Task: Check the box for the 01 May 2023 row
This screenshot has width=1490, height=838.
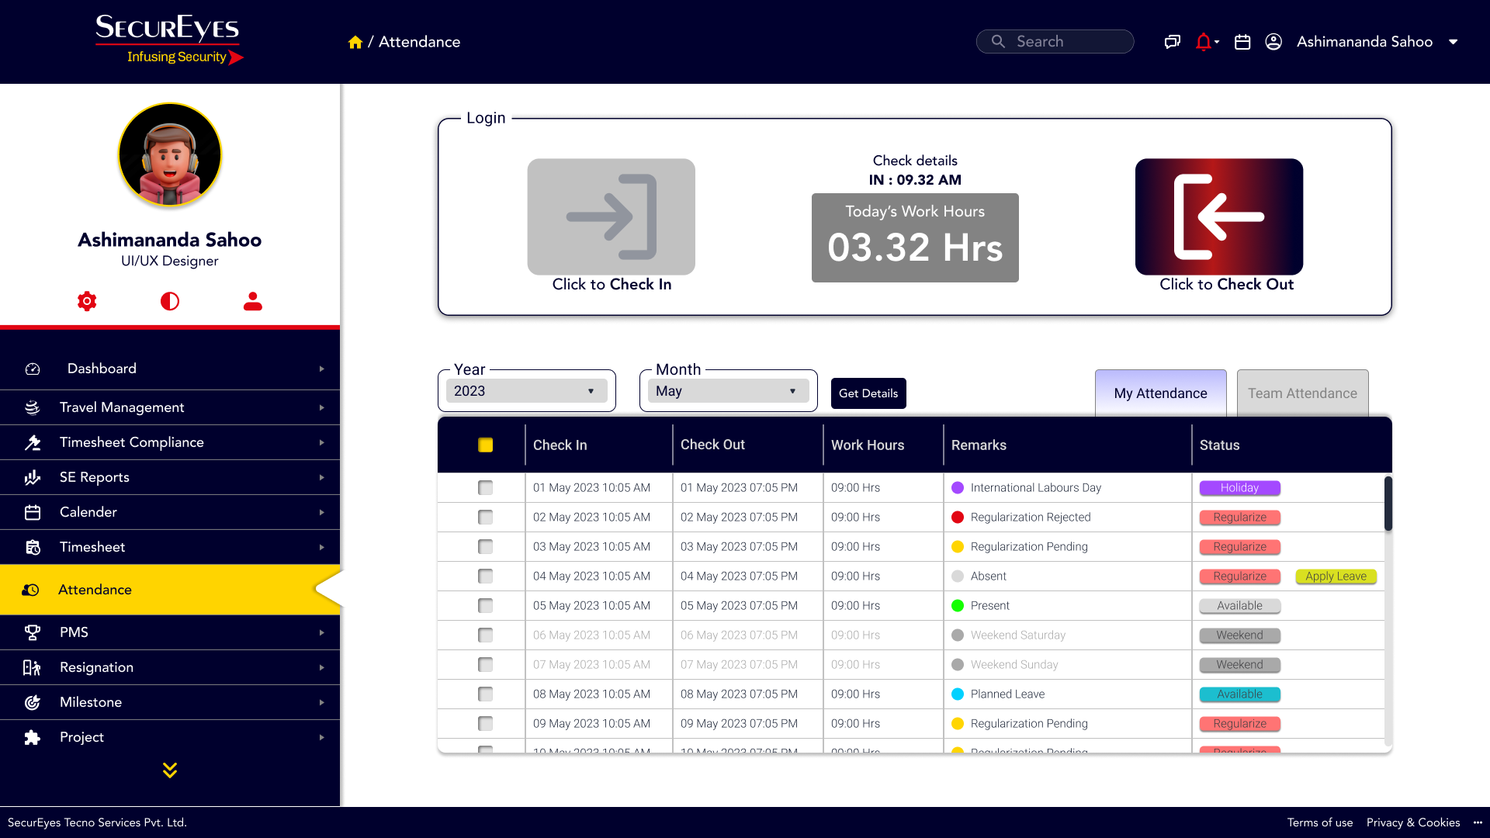Action: click(486, 488)
